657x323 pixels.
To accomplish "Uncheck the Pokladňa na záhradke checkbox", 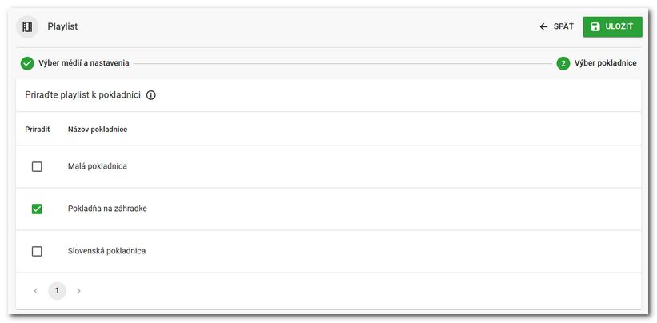I will point(37,209).
